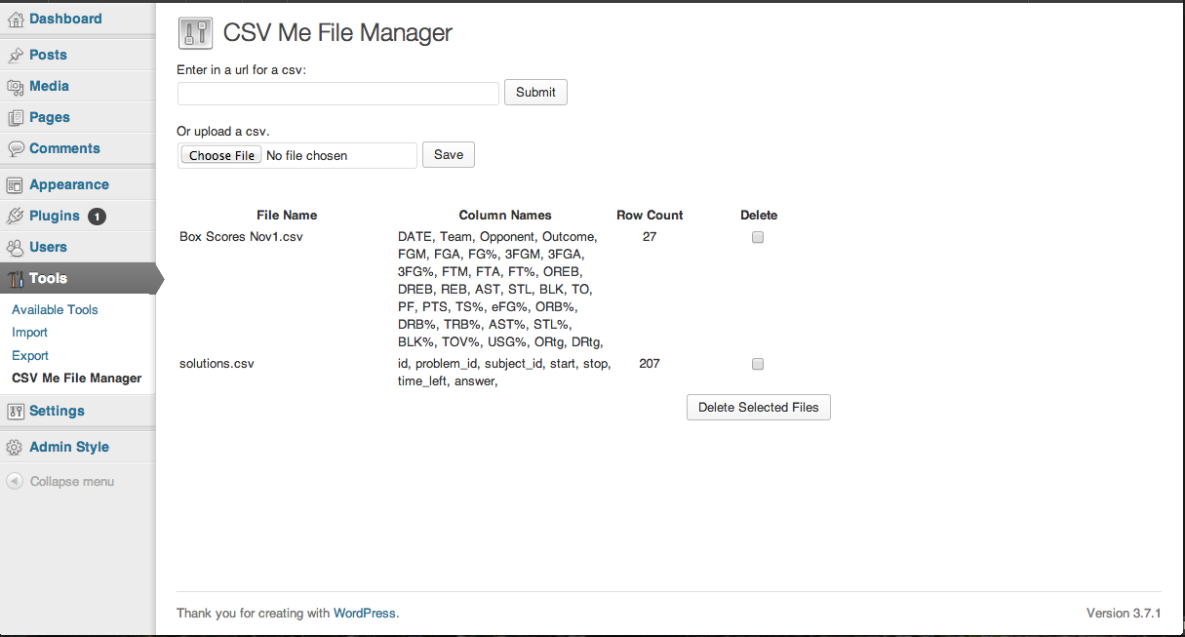The width and height of the screenshot is (1185, 637).
Task: Tick delete checkbox for Box Scores Nov1.csv
Action: pyautogui.click(x=758, y=237)
